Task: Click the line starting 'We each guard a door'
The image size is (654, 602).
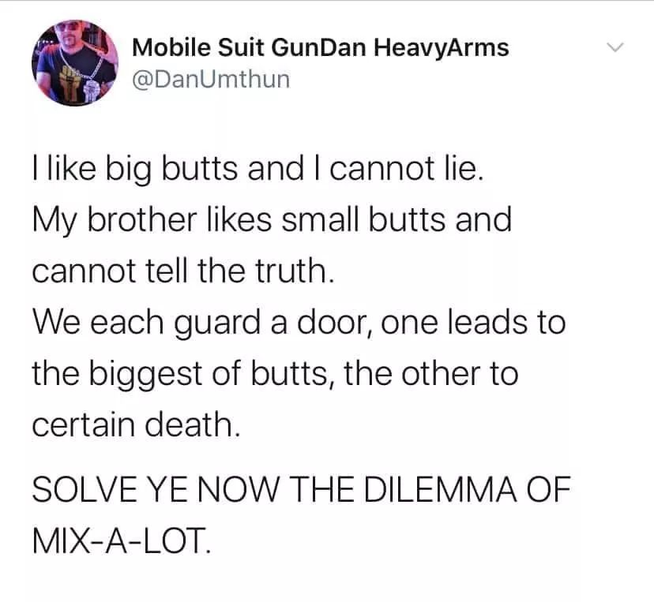Action: coord(299,323)
